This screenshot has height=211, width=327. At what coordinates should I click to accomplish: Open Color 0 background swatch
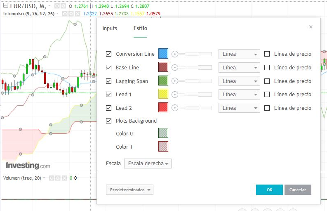pos(163,133)
